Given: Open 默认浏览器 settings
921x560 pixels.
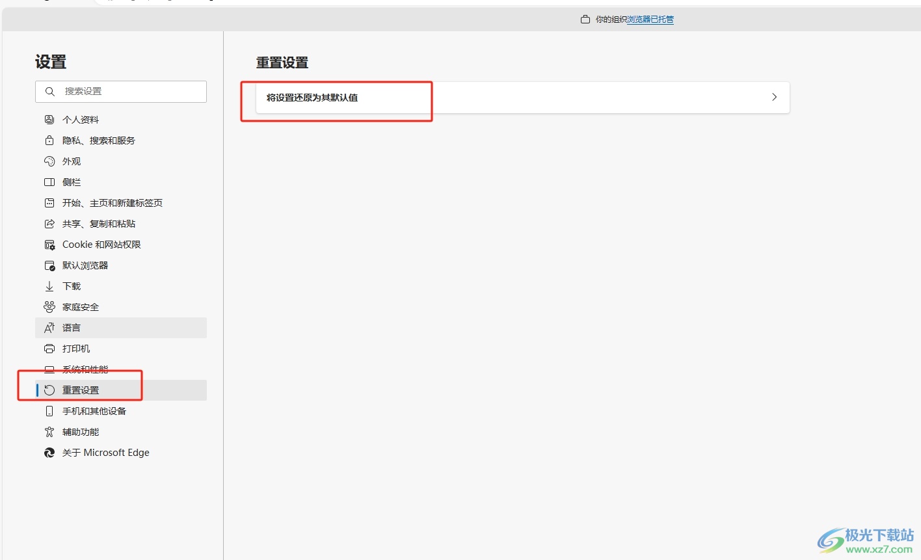Looking at the screenshot, I should (x=121, y=265).
